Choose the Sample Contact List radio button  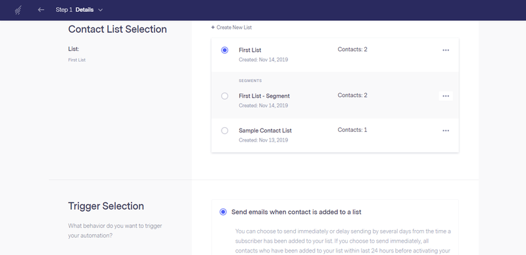[225, 130]
